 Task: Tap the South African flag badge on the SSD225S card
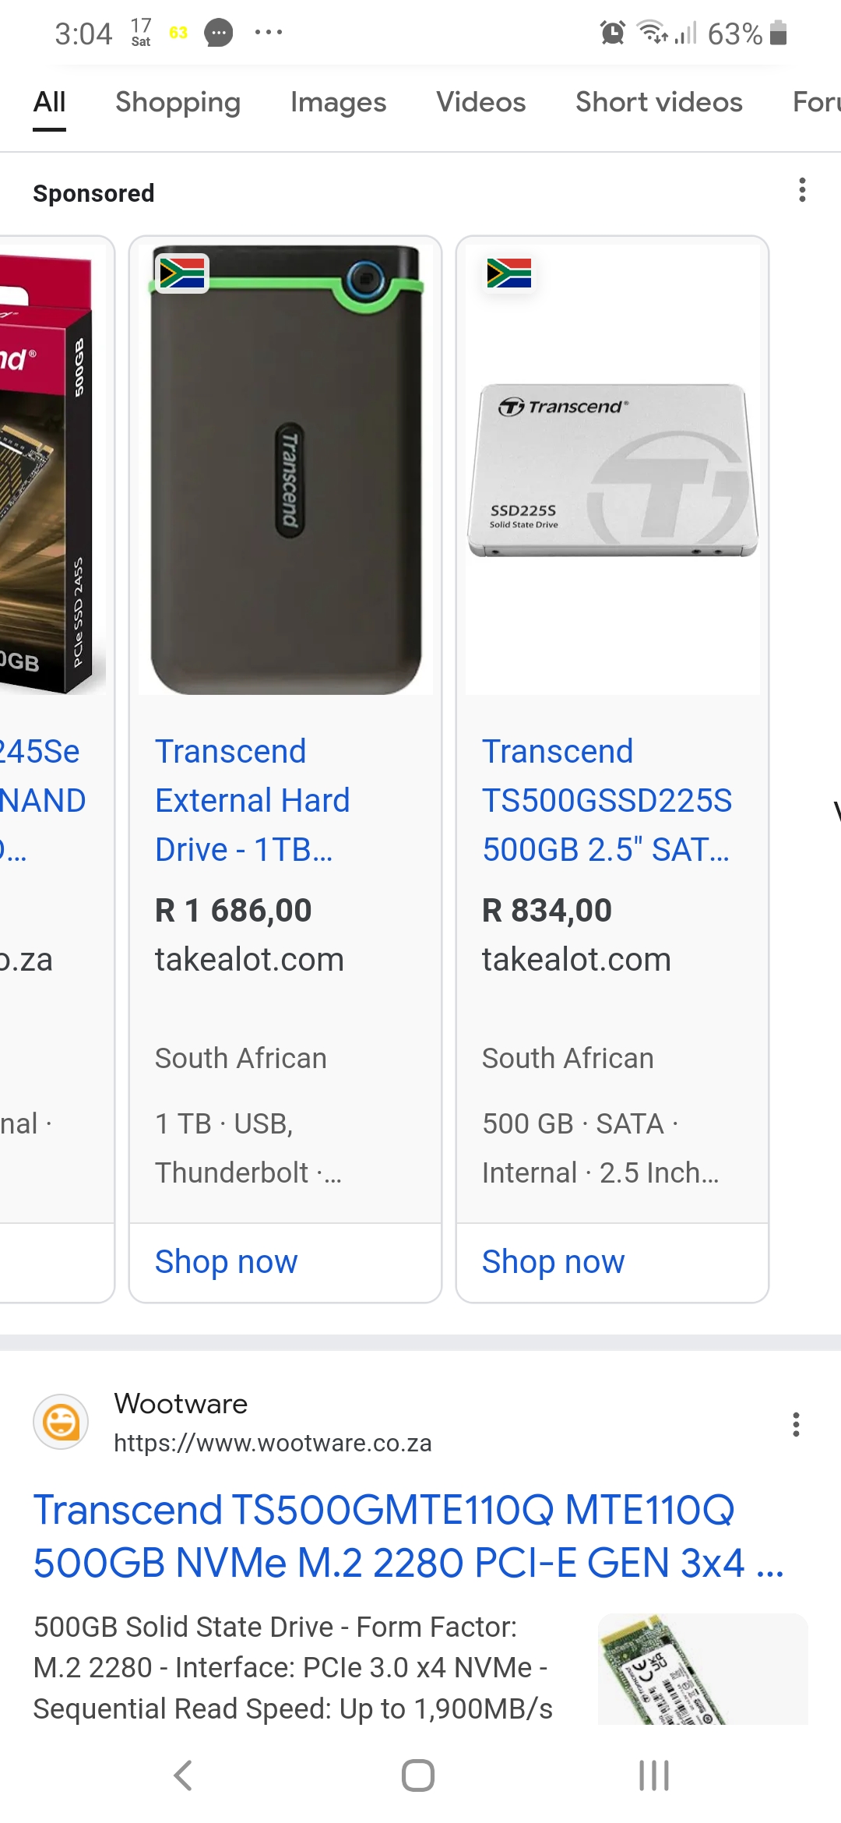[x=508, y=273]
